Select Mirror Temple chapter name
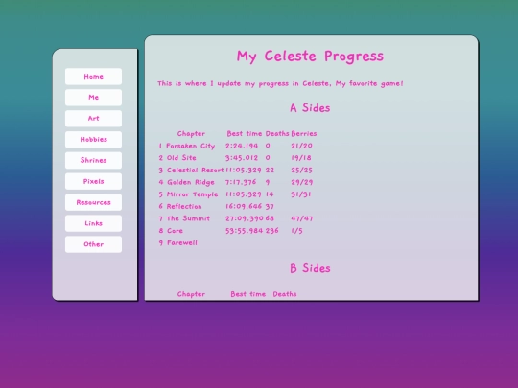 pos(192,194)
